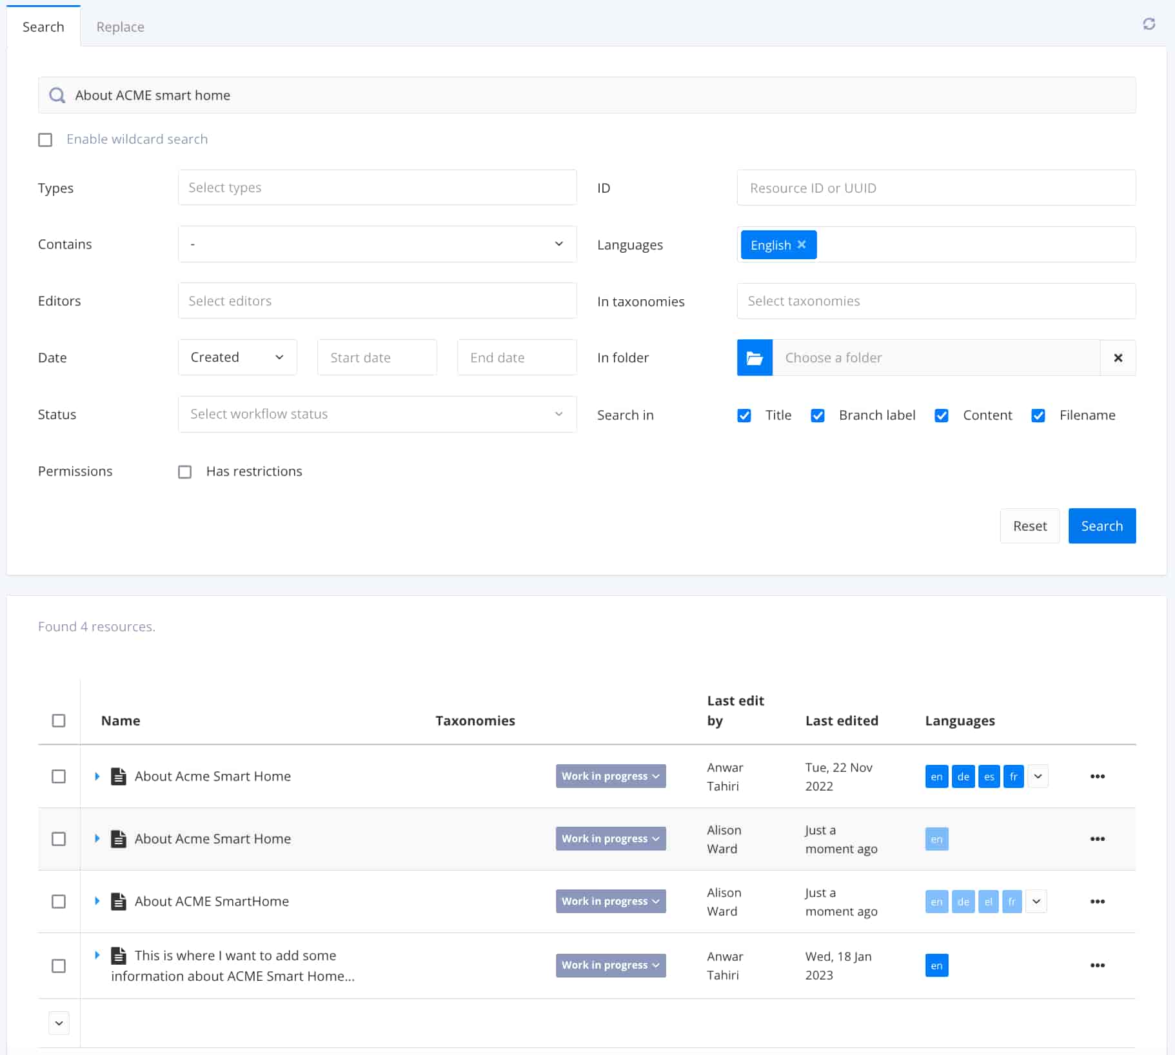Viewport: 1175px width, 1055px height.
Task: Click the refresh icon at top right
Action: point(1149,25)
